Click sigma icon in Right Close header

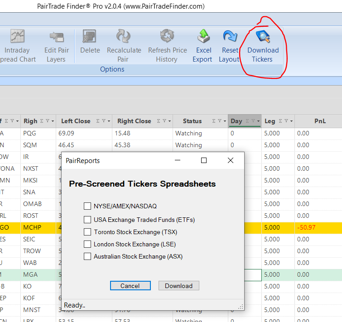(x=159, y=121)
